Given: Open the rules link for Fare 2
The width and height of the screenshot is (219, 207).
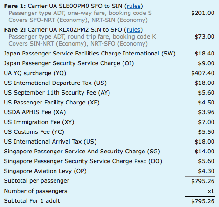Looking at the screenshot, I should point(133,30).
